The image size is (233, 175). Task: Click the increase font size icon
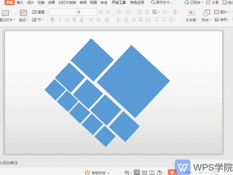coord(101,12)
